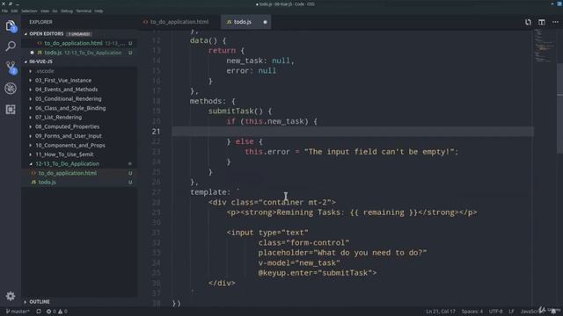Viewport: 563px width, 316px height.
Task: Open the Explorer view in the activity bar
Action: [x=11, y=25]
